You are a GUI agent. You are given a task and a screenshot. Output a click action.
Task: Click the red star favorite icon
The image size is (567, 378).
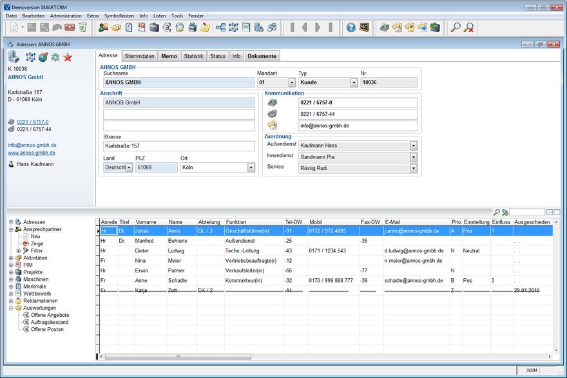pyautogui.click(x=68, y=57)
